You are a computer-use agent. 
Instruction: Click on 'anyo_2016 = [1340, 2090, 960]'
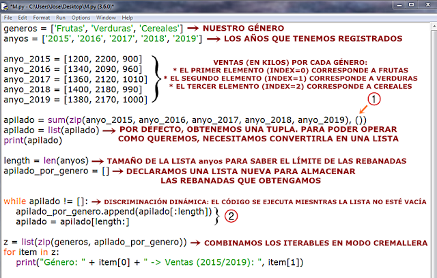point(73,69)
